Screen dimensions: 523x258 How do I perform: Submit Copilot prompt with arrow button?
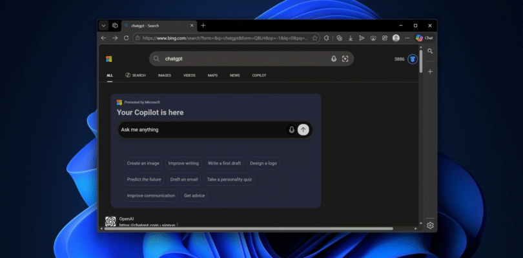point(303,130)
